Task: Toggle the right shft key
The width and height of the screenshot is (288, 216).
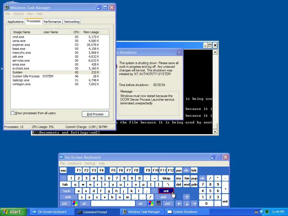Action: [x=163, y=197]
